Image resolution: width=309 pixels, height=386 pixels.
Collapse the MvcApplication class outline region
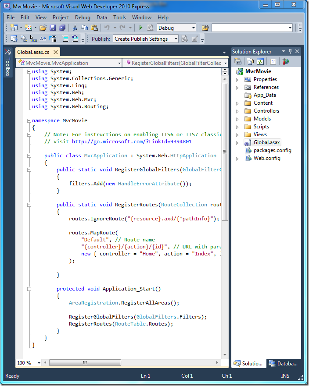[29, 156]
